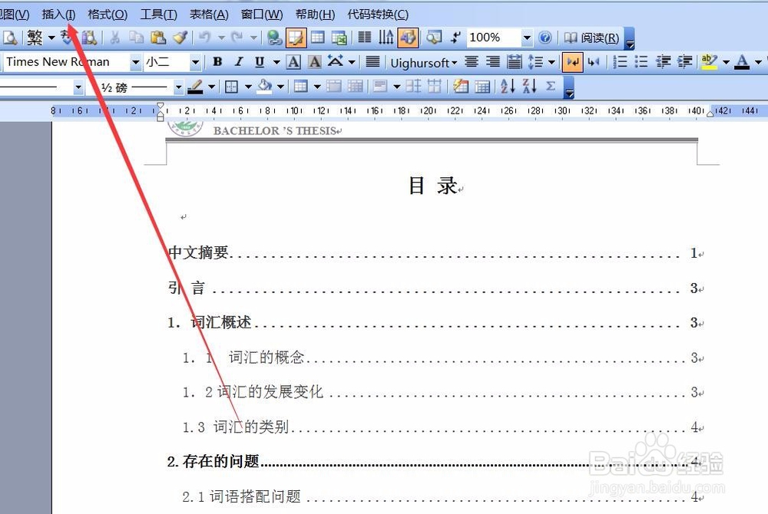768x514 pixels.
Task: Toggle the Drawing toolbar button
Action: coord(408,38)
